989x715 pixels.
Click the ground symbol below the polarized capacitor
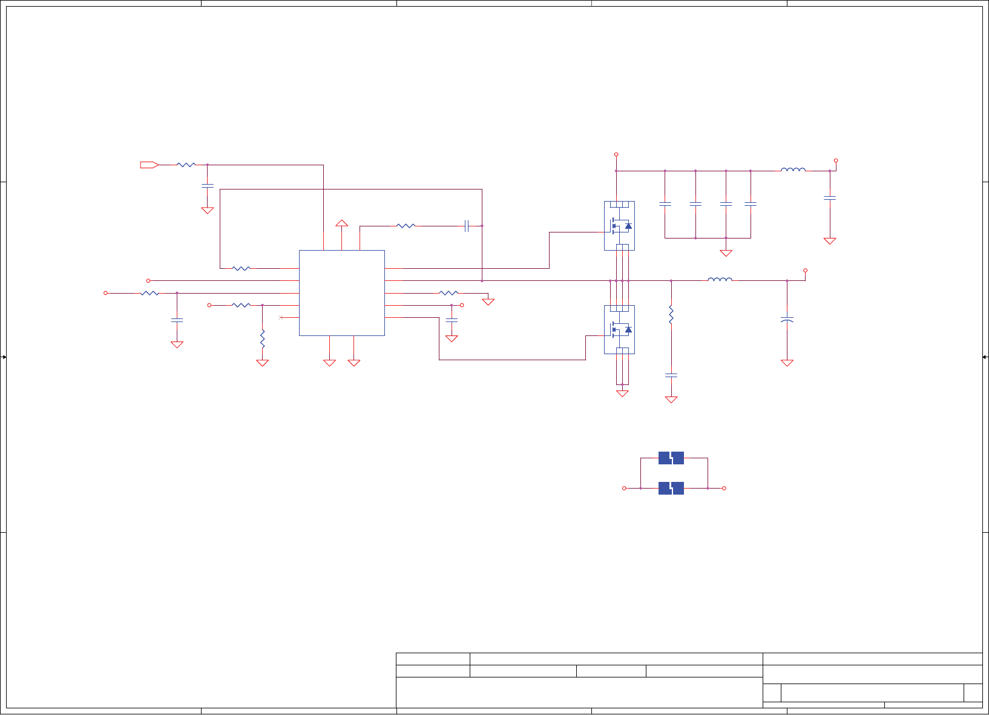[787, 363]
